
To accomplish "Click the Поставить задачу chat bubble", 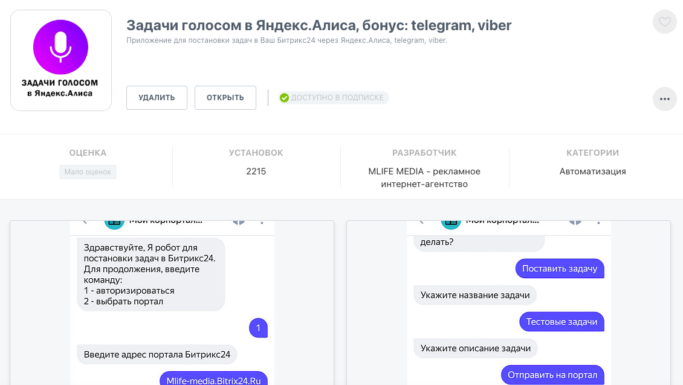I will click(x=560, y=269).
